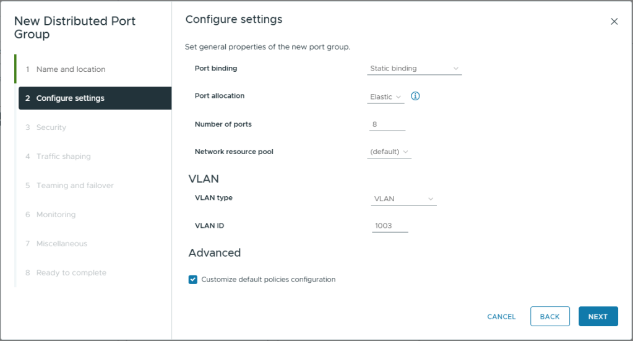
Task: Open the Miscellaneous step
Action: coord(62,244)
